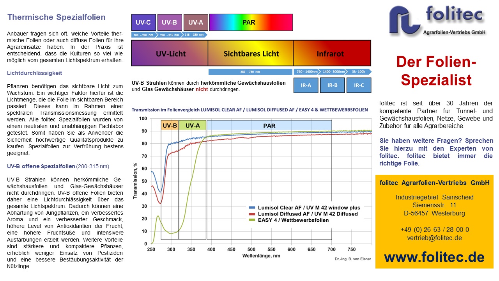This screenshot has width=499, height=281.
Task: Select the IR-B blue box
Action: coord(332,85)
